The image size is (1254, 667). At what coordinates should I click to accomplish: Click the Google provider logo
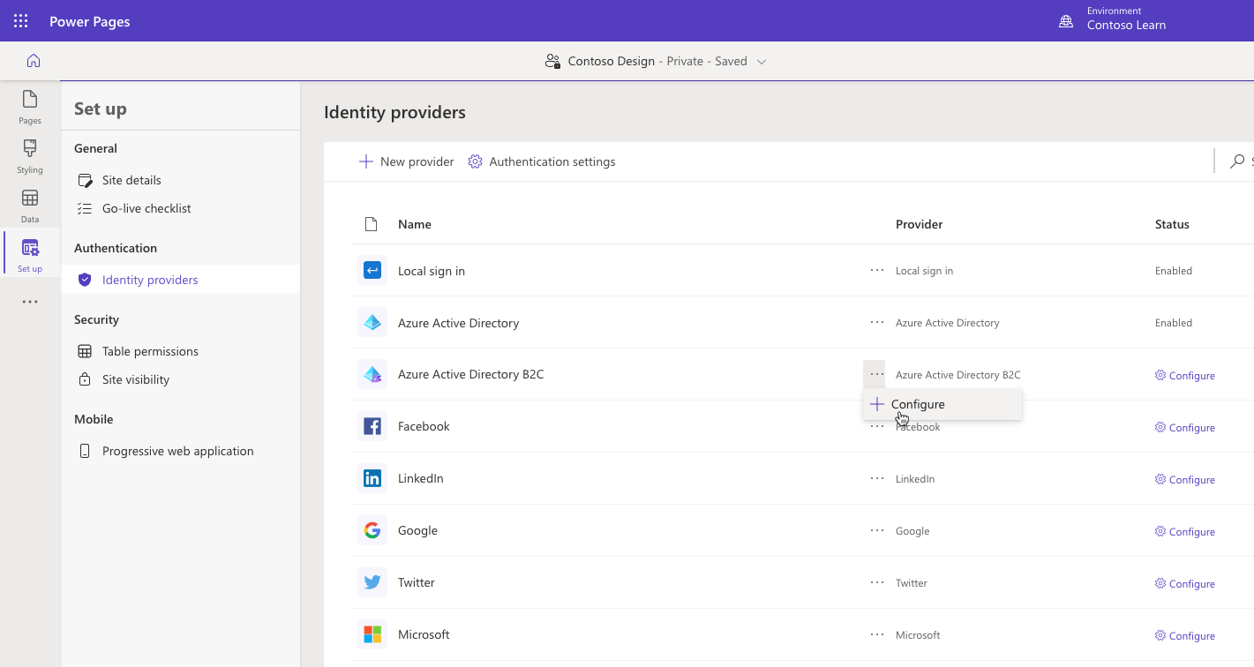pos(372,529)
